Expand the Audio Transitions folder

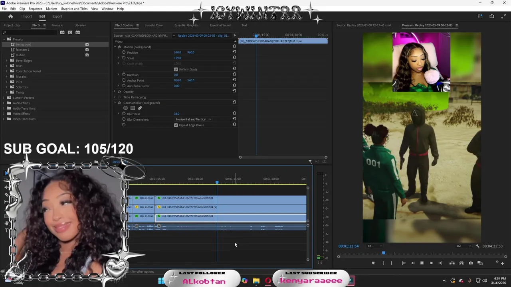click(x=4, y=108)
